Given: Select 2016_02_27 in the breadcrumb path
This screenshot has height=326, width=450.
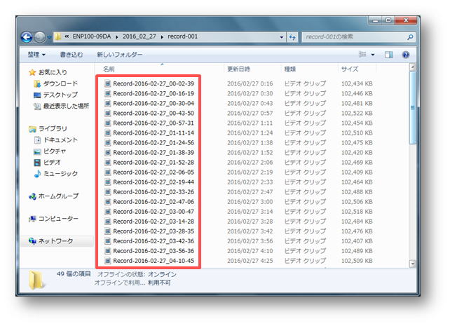Looking at the screenshot, I should pyautogui.click(x=139, y=36).
